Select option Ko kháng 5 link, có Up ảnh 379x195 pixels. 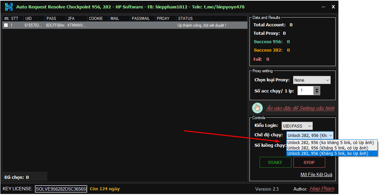[330, 143]
